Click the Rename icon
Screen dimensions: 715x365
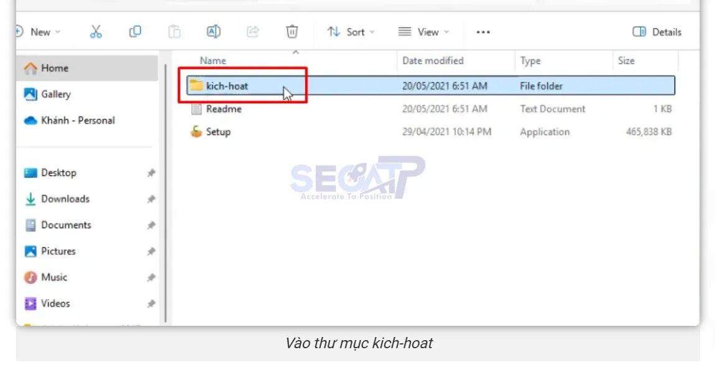213,32
